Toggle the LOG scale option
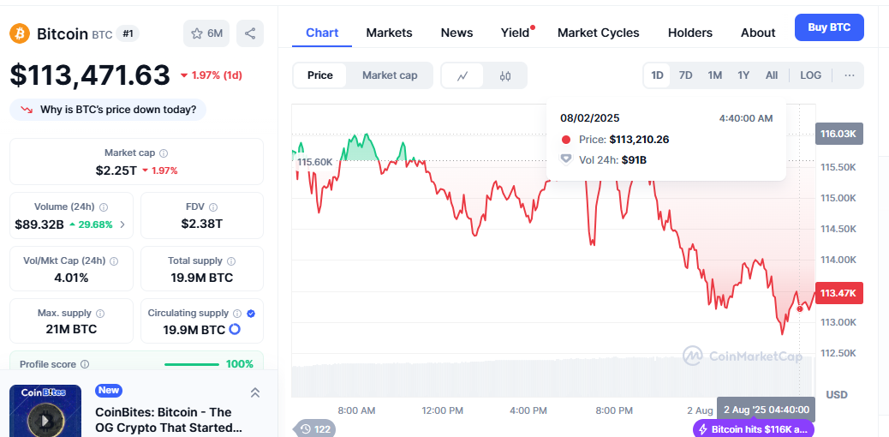The height and width of the screenshot is (437, 889). 810,75
